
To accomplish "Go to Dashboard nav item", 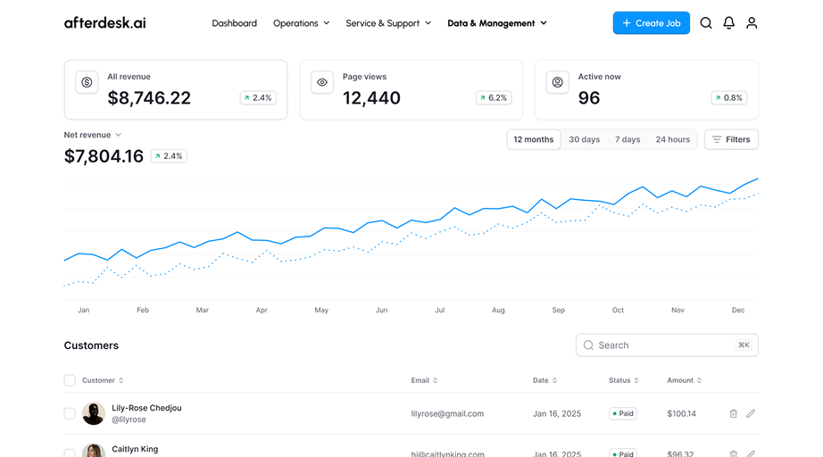I will 234,23.
